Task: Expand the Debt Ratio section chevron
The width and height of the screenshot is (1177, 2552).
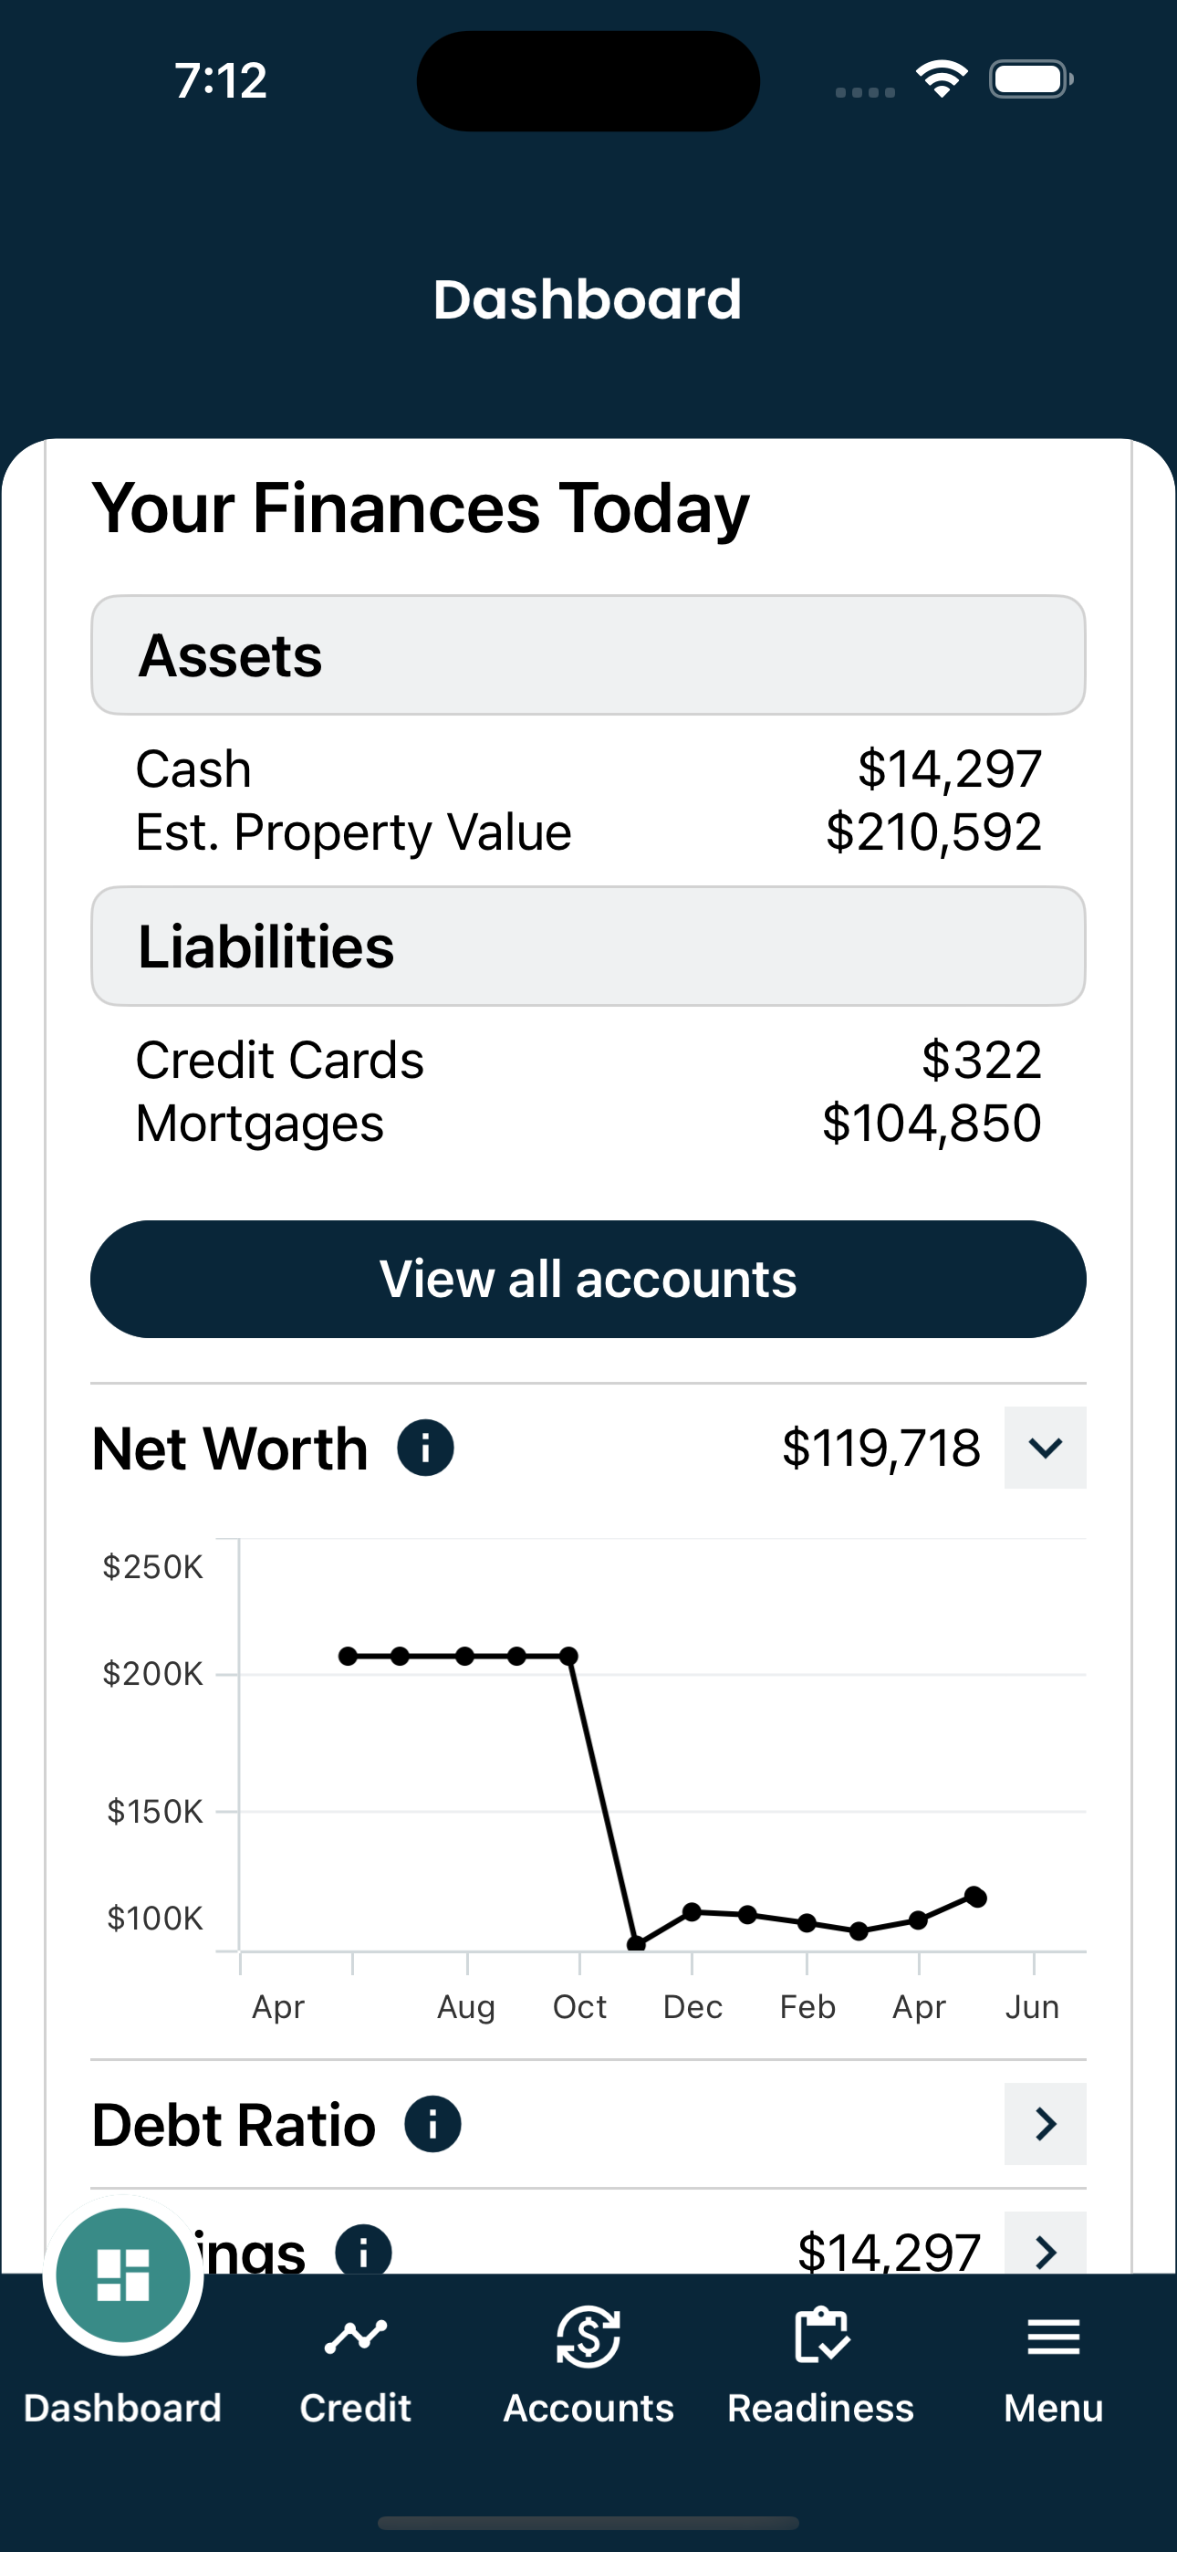Action: [x=1046, y=2124]
